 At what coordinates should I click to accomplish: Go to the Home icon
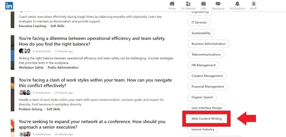[172, 4]
